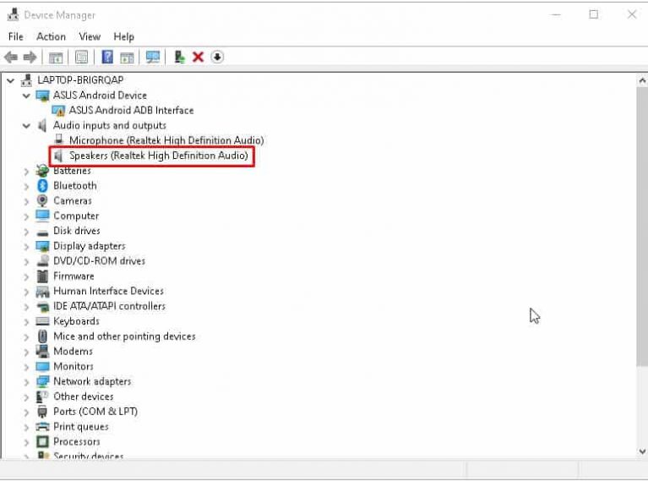
Task: Expand the DVD/CD-ROM drives category
Action: [x=26, y=261]
